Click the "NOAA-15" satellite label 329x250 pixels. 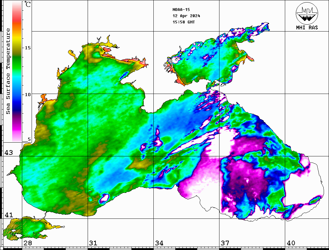(x=181, y=9)
